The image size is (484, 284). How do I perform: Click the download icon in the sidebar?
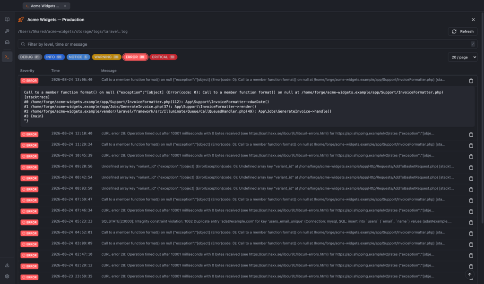[7, 265]
